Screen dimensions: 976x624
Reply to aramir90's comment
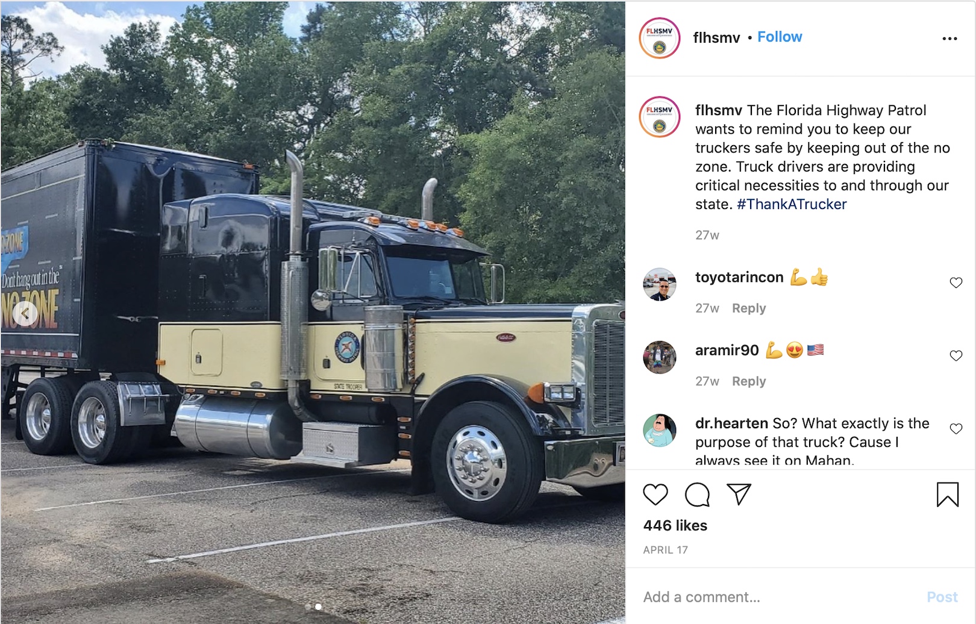click(749, 381)
